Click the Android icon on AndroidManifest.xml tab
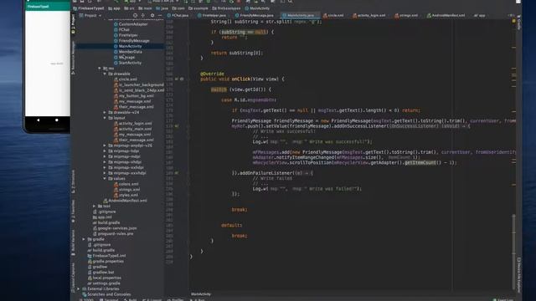The image size is (536, 301). click(429, 15)
